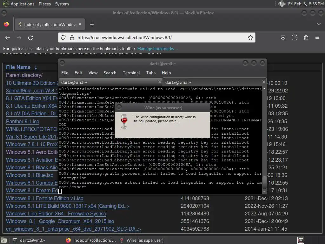The height and width of the screenshot is (244, 325).
Task: Switch to Index of /collection taskbar button
Action: pos(91,240)
